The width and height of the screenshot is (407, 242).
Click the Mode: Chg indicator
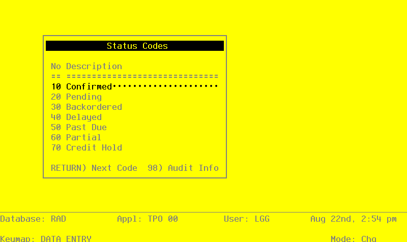tap(354, 238)
